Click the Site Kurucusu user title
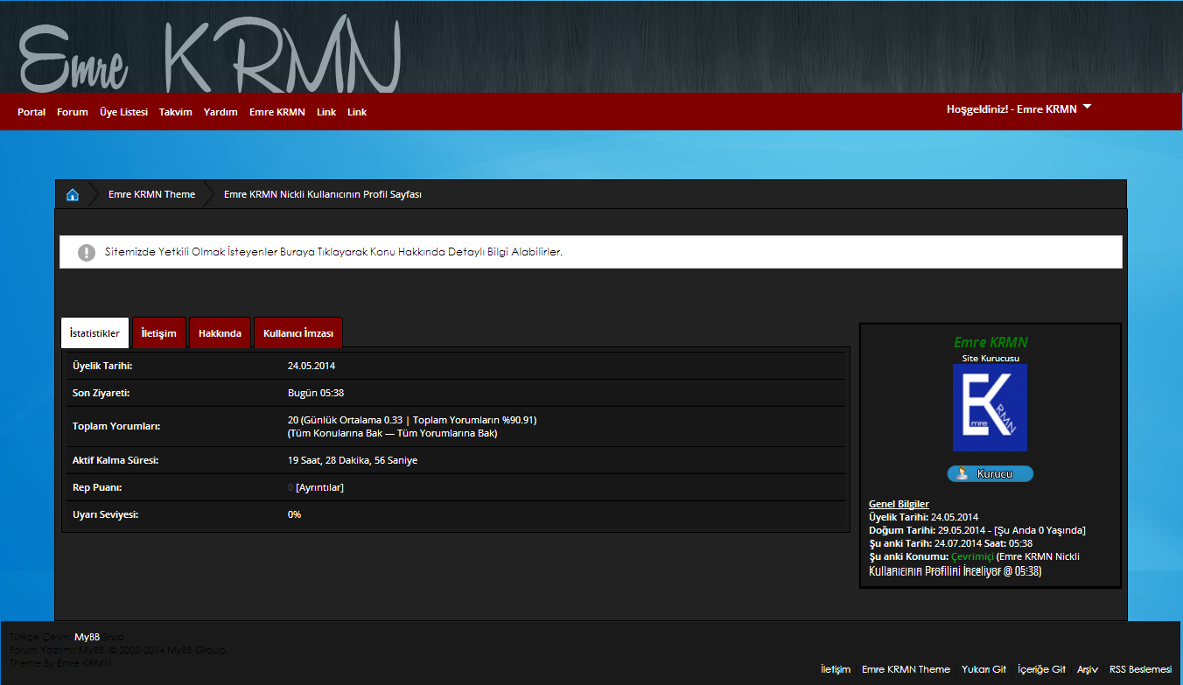 990,358
